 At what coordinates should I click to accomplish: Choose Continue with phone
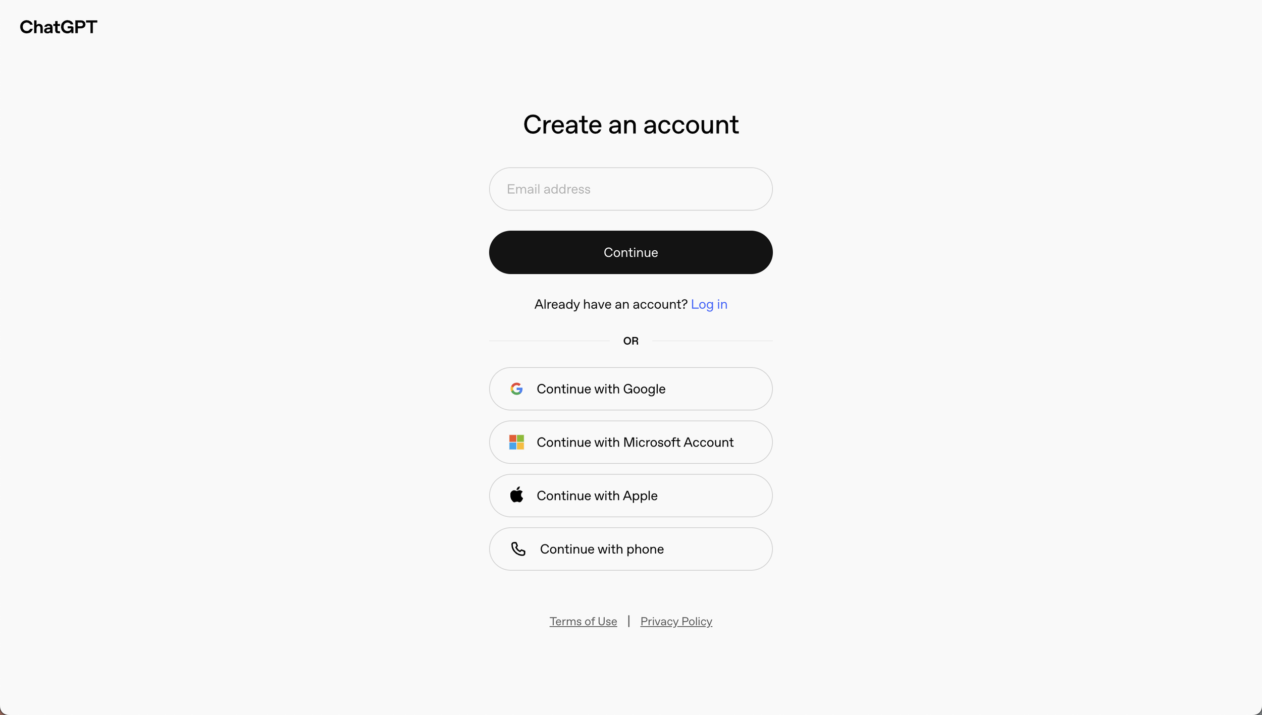(x=630, y=549)
